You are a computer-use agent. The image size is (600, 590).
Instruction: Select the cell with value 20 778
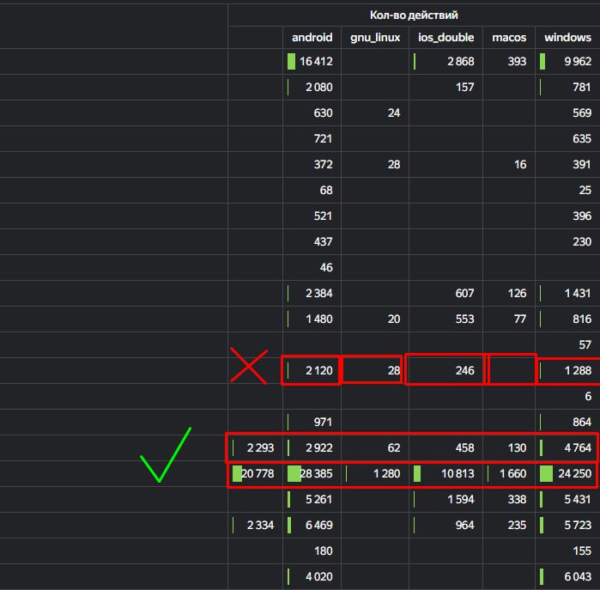click(x=255, y=473)
